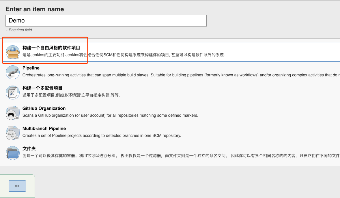Click the item name field containing Demo
Screen dimensions: 340x198
(x=106, y=20)
